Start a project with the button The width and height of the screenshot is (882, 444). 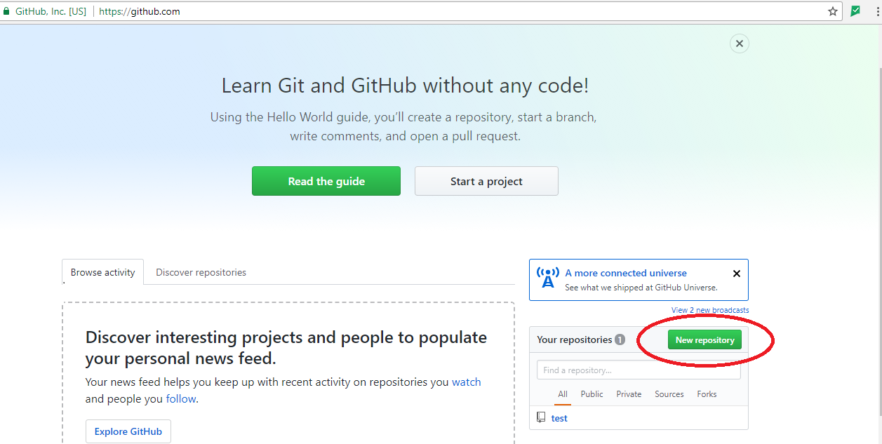[x=486, y=181]
